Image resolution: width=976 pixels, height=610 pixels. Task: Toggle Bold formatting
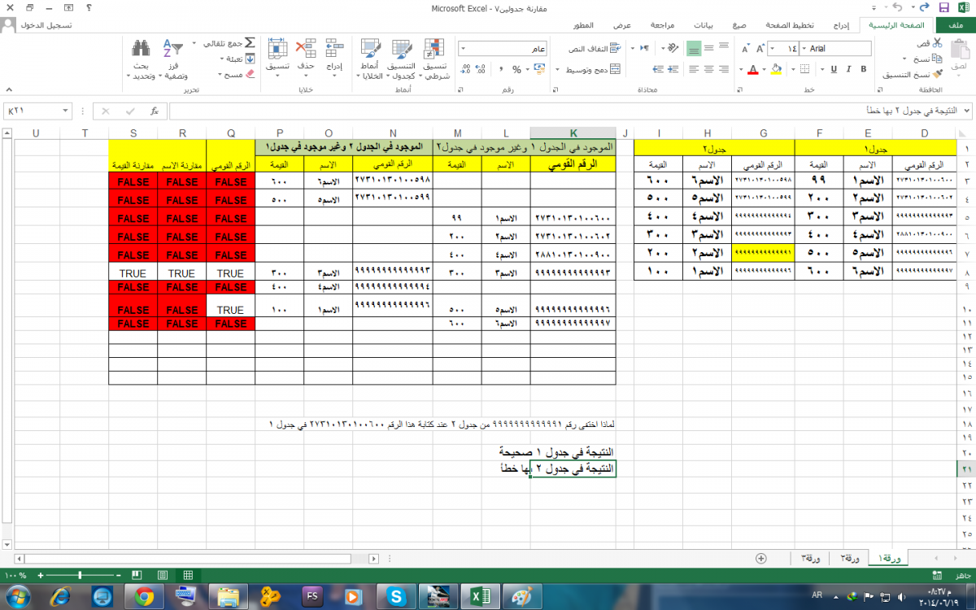coord(863,69)
